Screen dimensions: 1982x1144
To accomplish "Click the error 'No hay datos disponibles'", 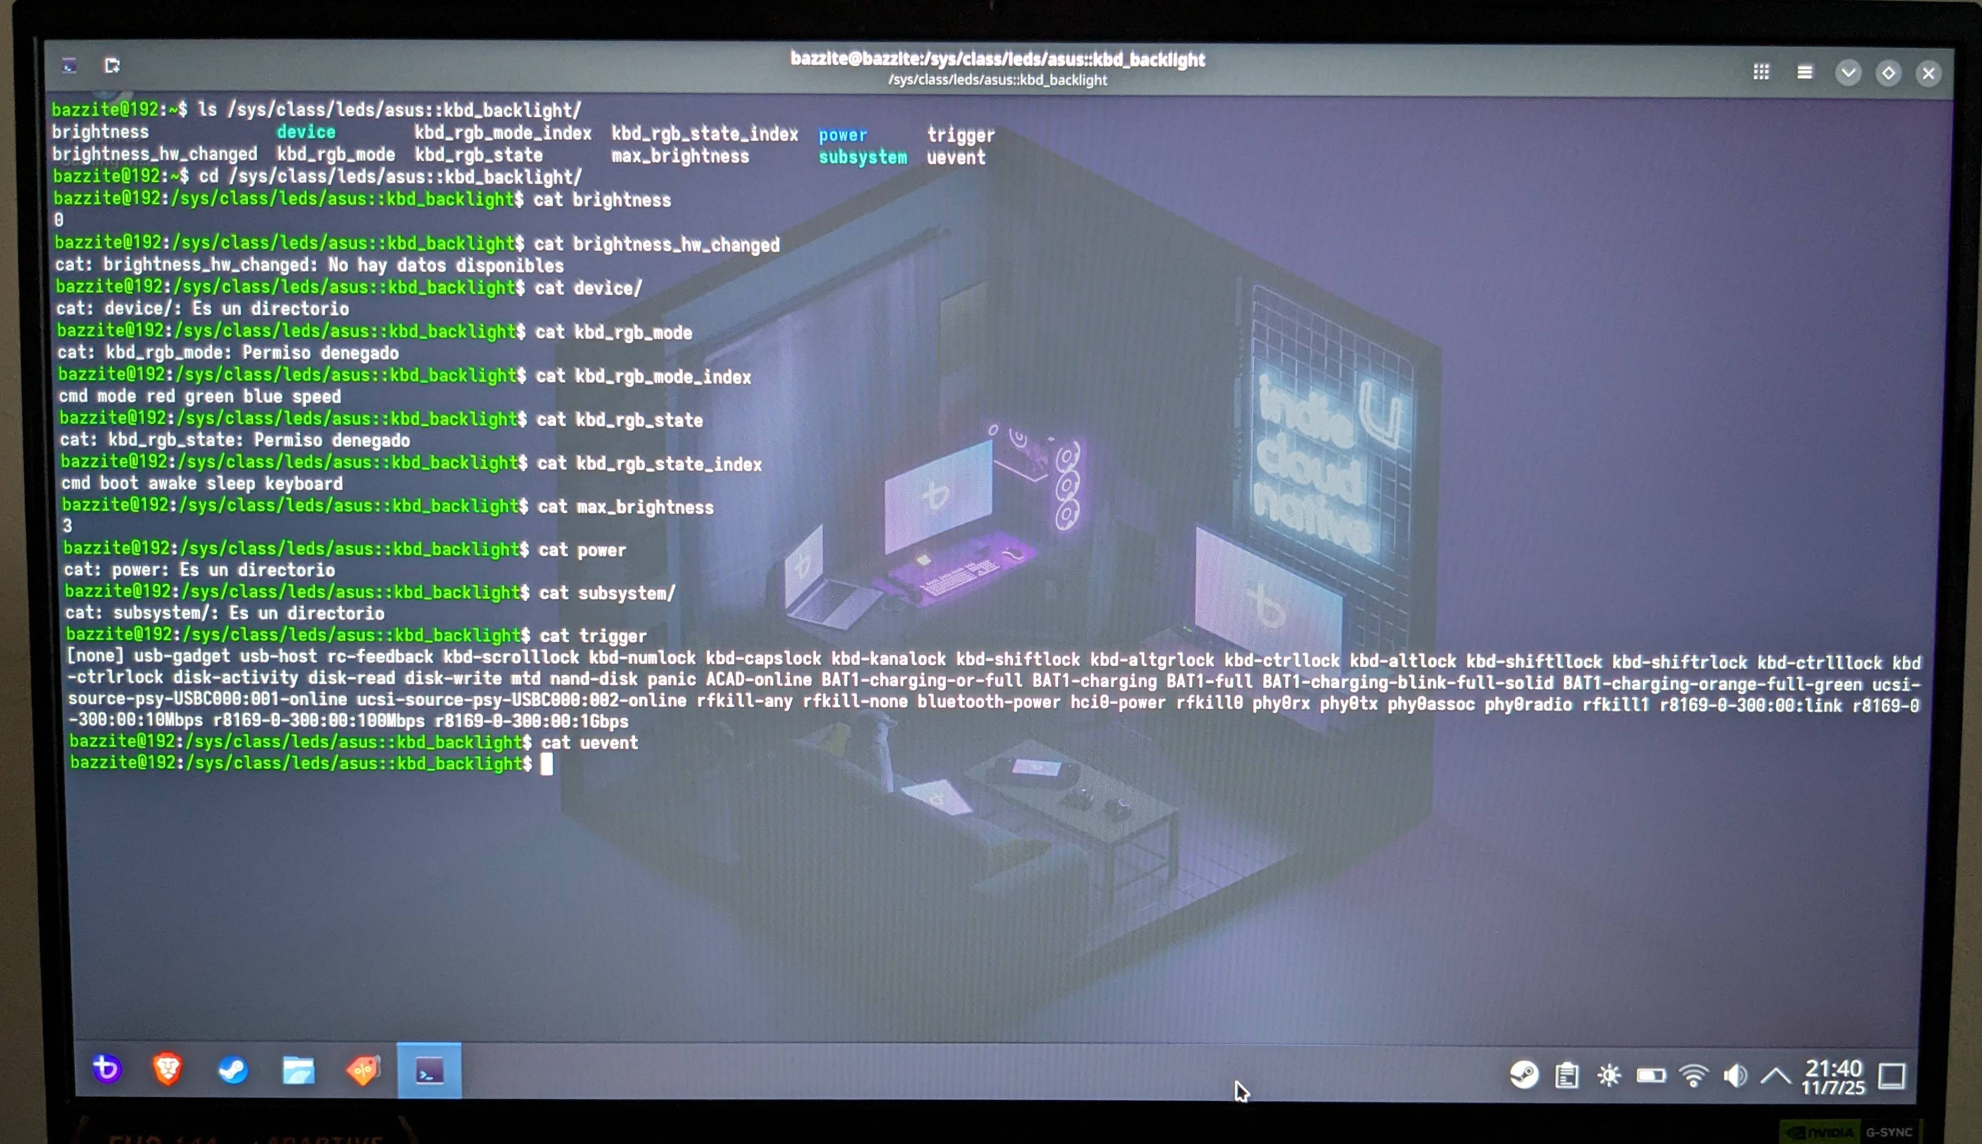I will pyautogui.click(x=446, y=266).
